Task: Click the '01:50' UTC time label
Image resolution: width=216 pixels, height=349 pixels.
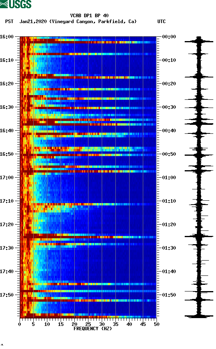Action: point(169,295)
